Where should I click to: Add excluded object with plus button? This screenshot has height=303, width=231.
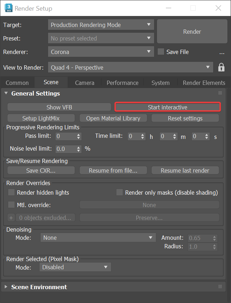point(11,218)
